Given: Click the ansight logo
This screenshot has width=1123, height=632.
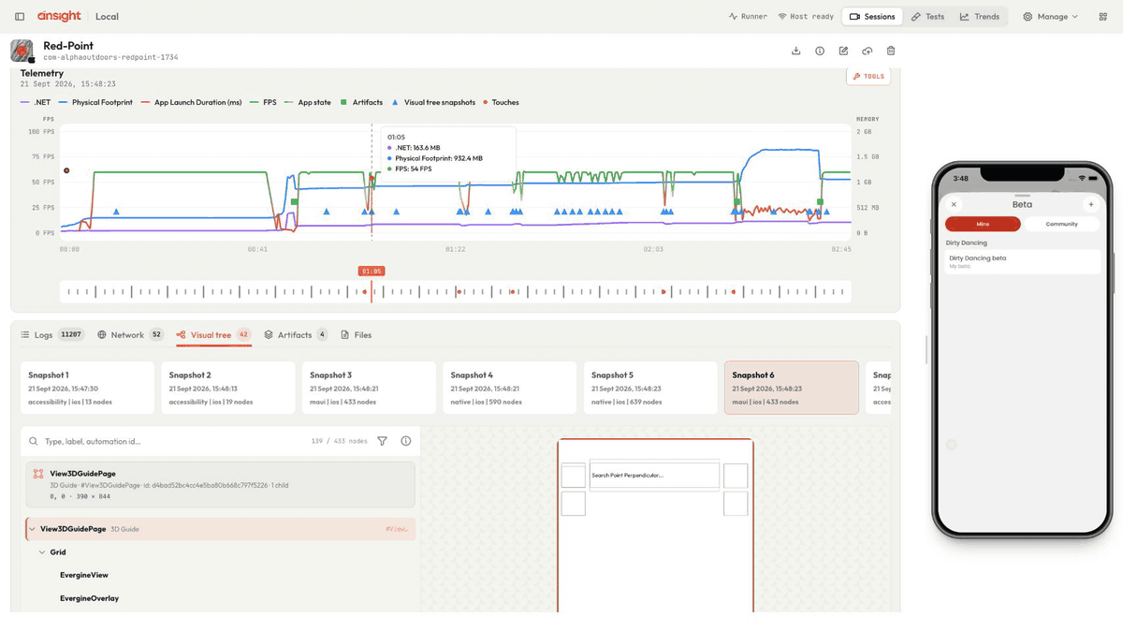Looking at the screenshot, I should 59,16.
